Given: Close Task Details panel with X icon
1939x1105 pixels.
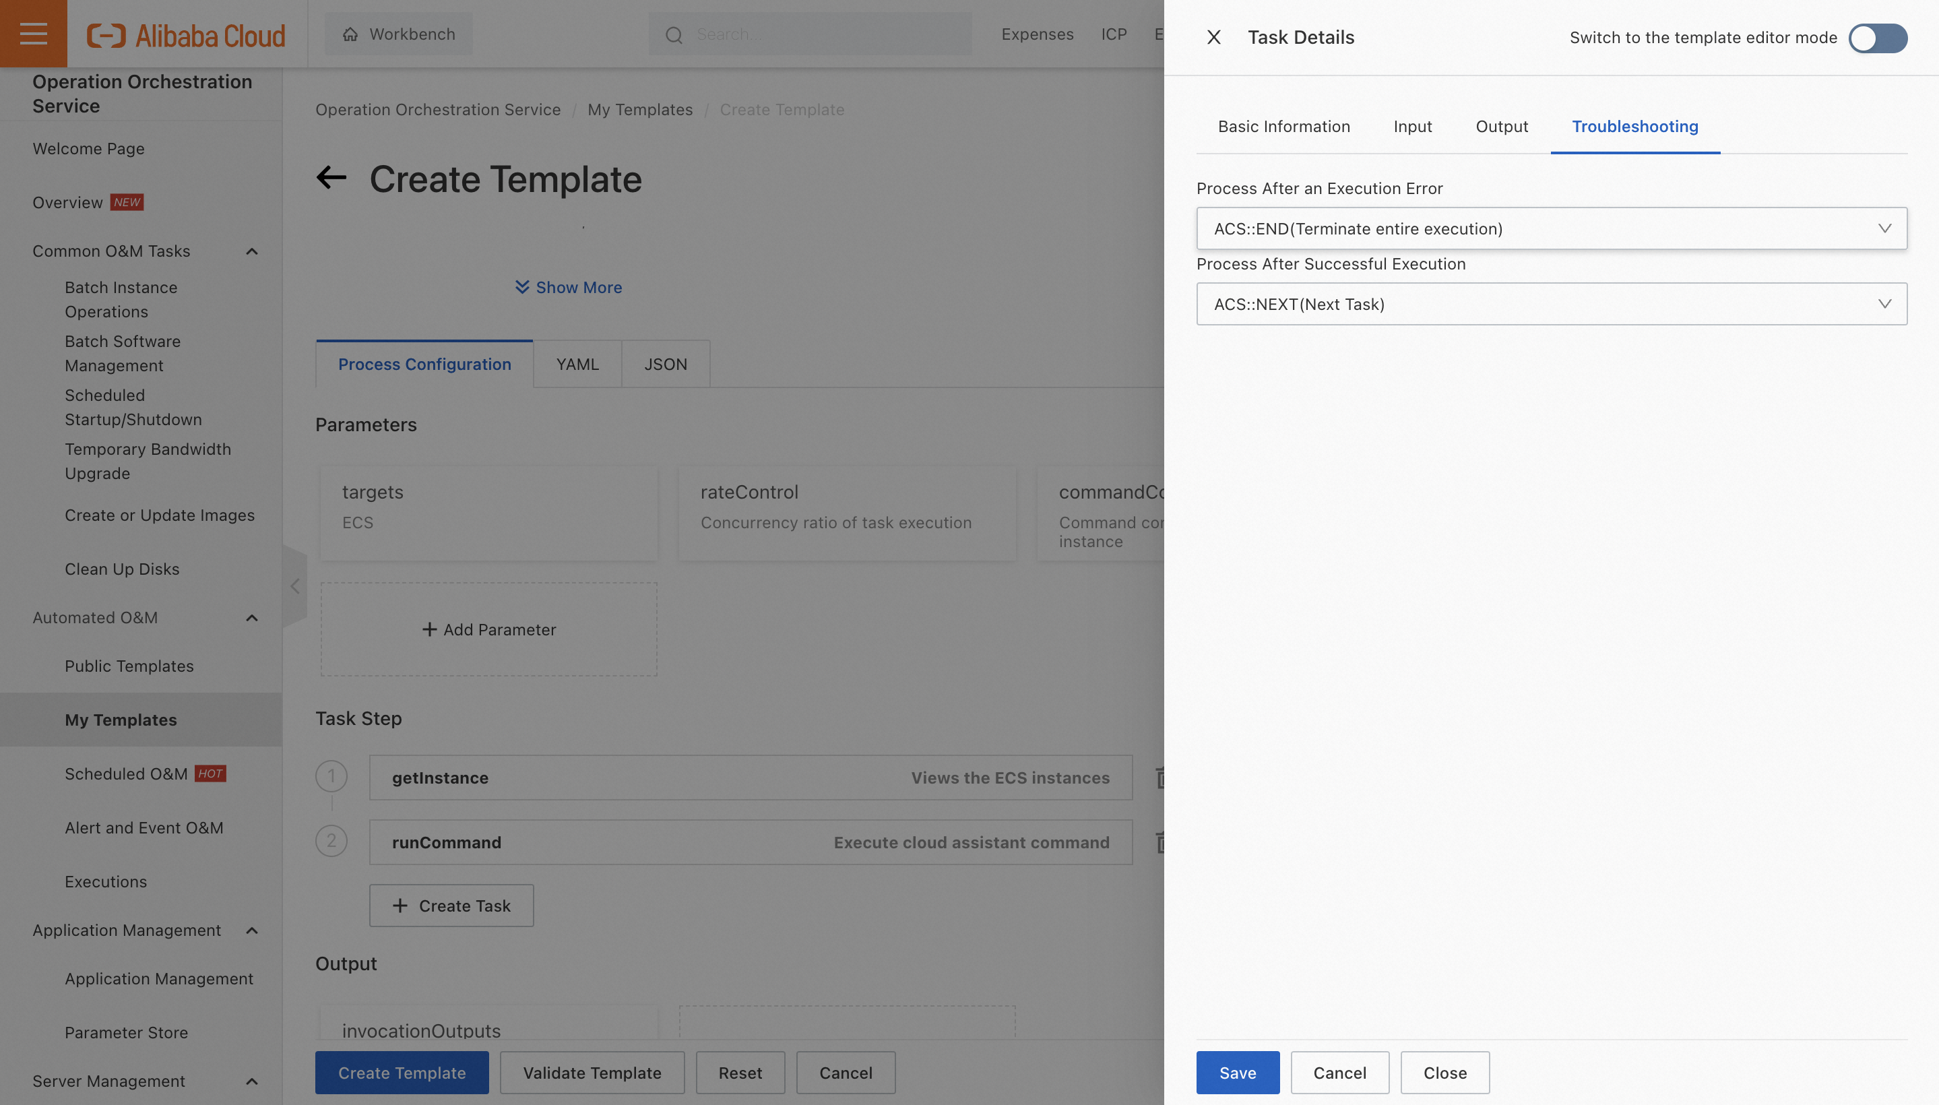Looking at the screenshot, I should coord(1213,37).
